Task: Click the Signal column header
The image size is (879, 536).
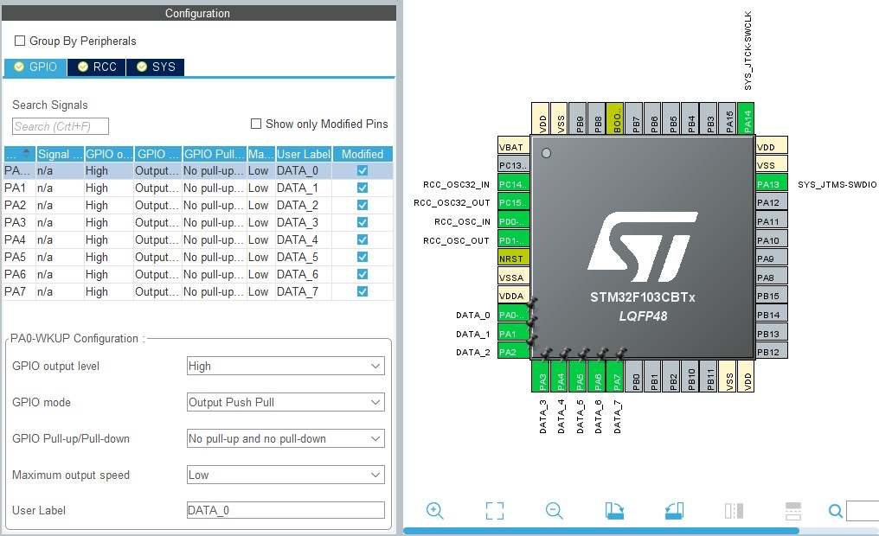Action: tap(60, 154)
